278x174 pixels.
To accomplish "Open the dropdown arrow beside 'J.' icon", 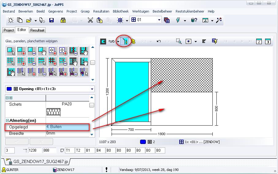I will (212, 21).
